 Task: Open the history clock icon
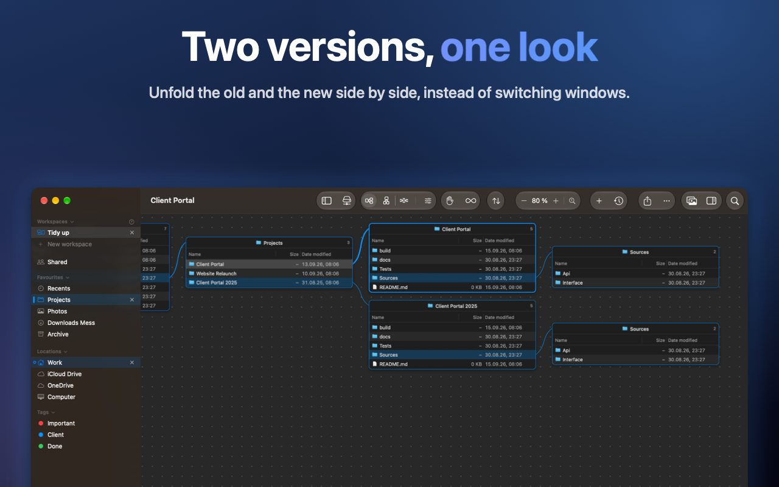(618, 201)
